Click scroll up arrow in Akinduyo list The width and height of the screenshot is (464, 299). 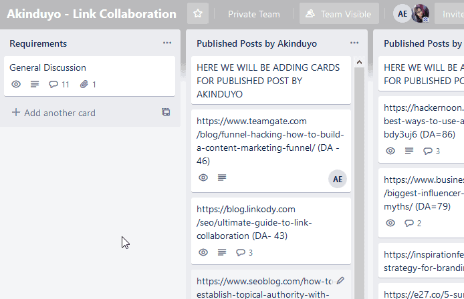359,62
